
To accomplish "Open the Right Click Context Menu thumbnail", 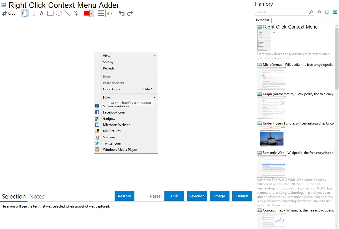I will point(264,40).
